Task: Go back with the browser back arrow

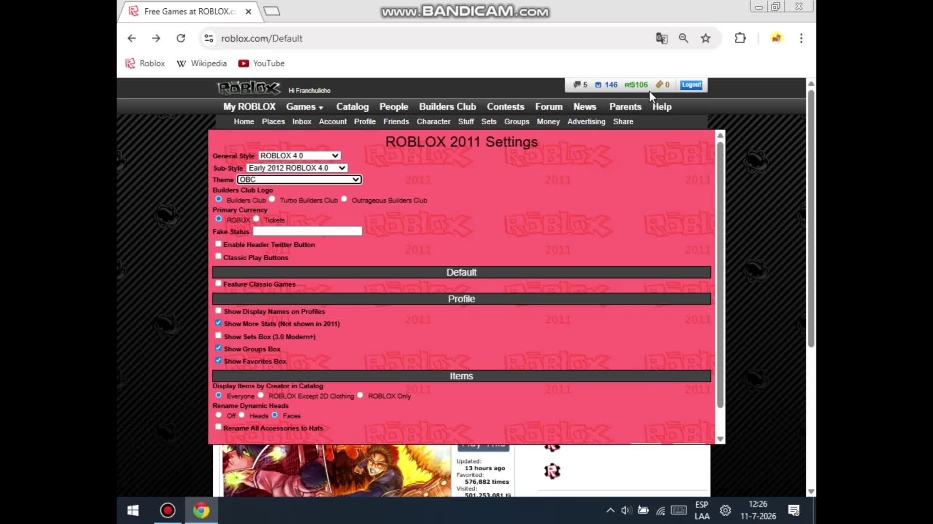Action: 132,38
